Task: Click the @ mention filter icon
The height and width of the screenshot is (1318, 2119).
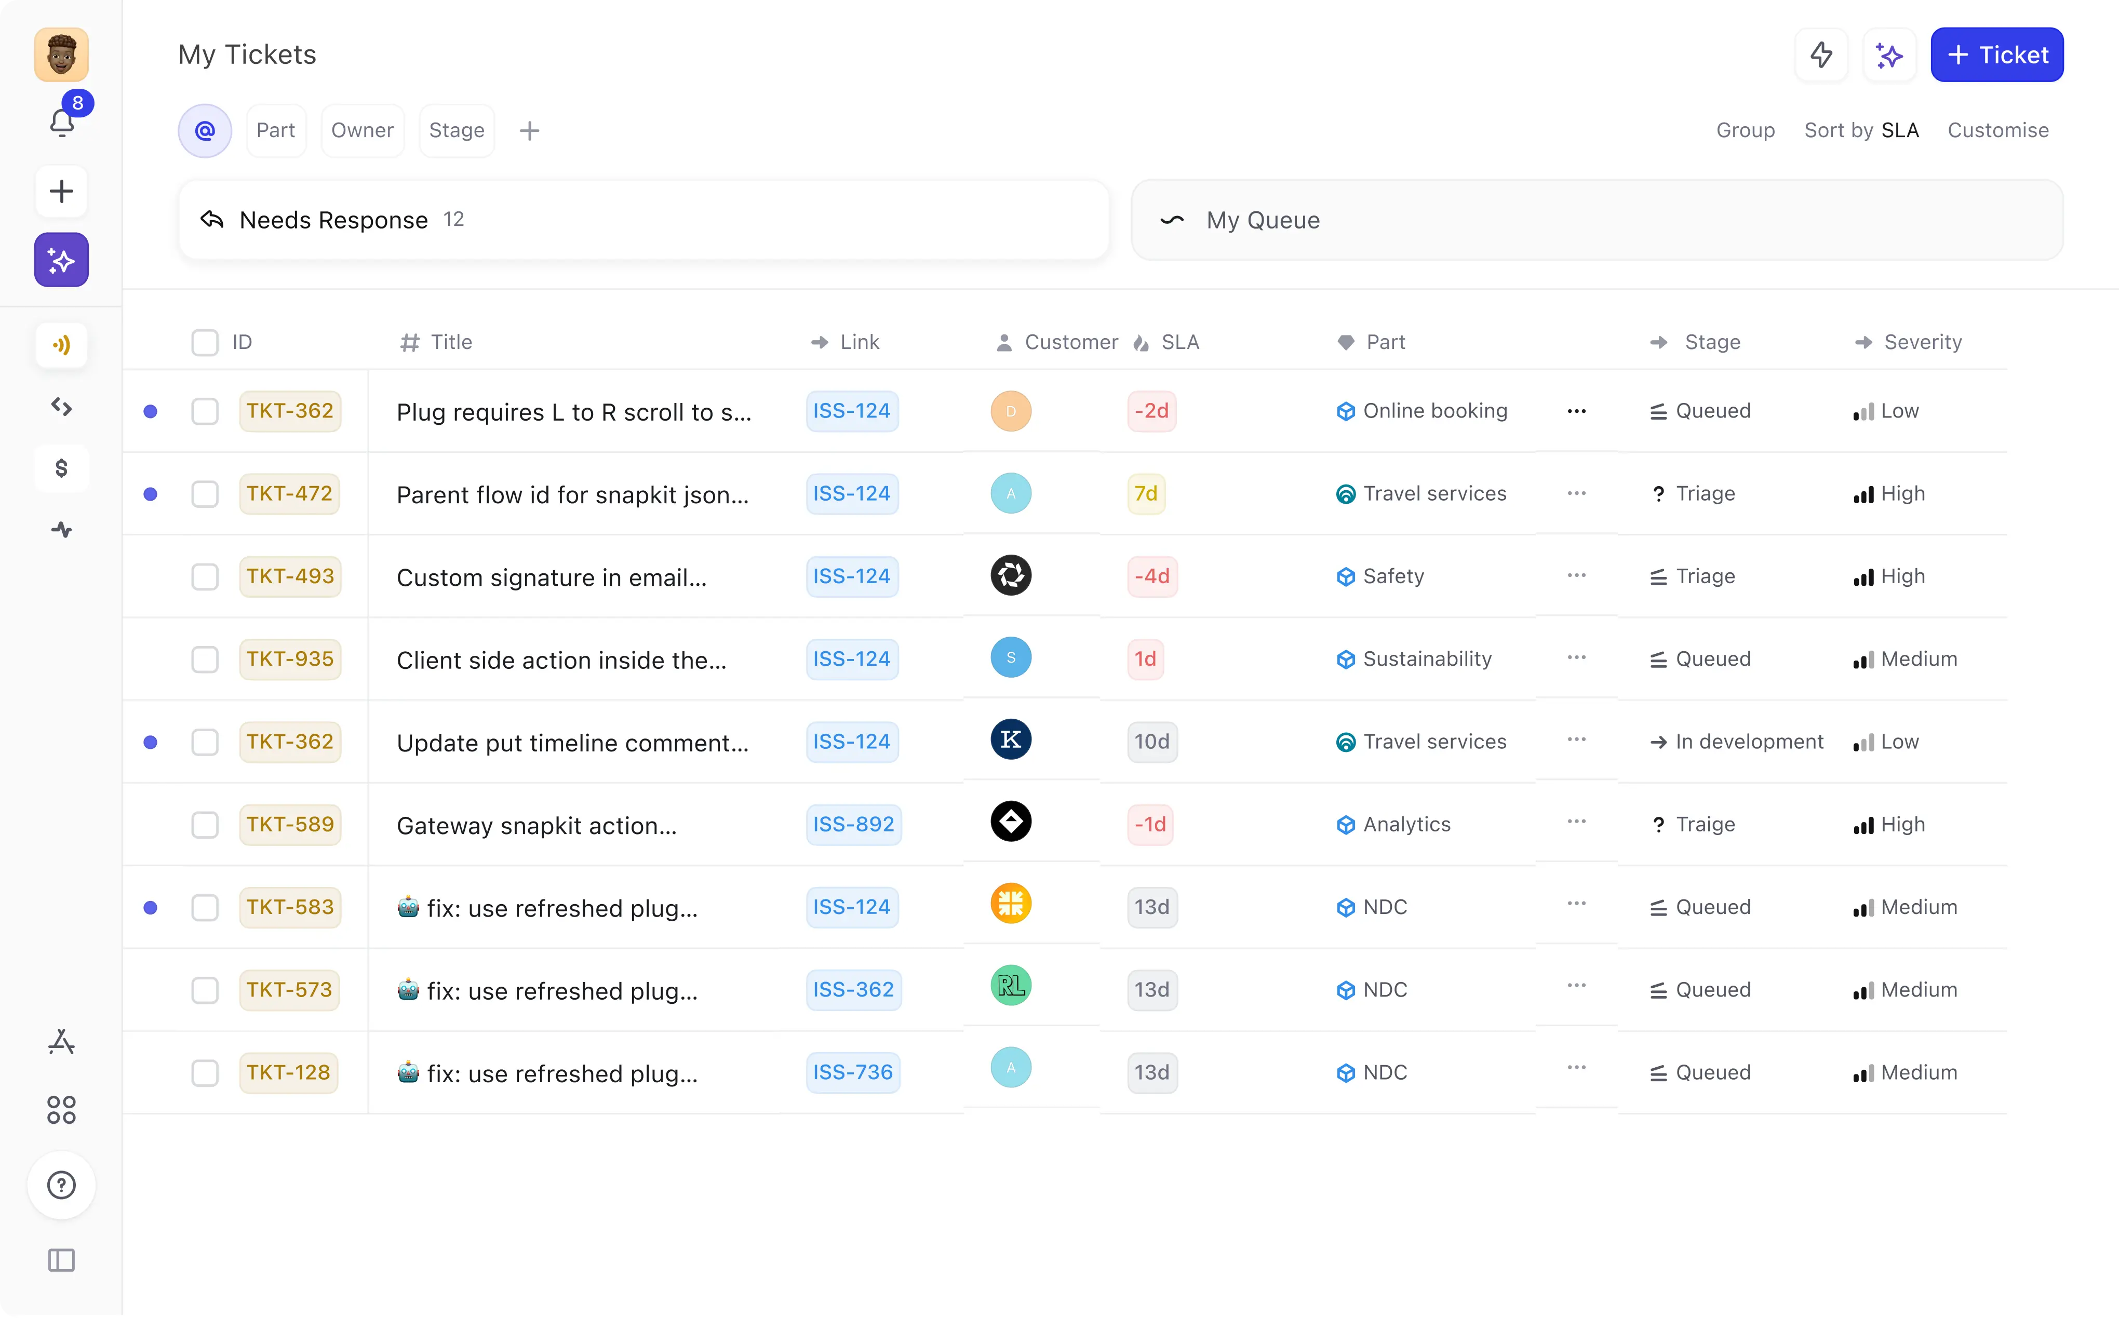Action: pyautogui.click(x=205, y=131)
